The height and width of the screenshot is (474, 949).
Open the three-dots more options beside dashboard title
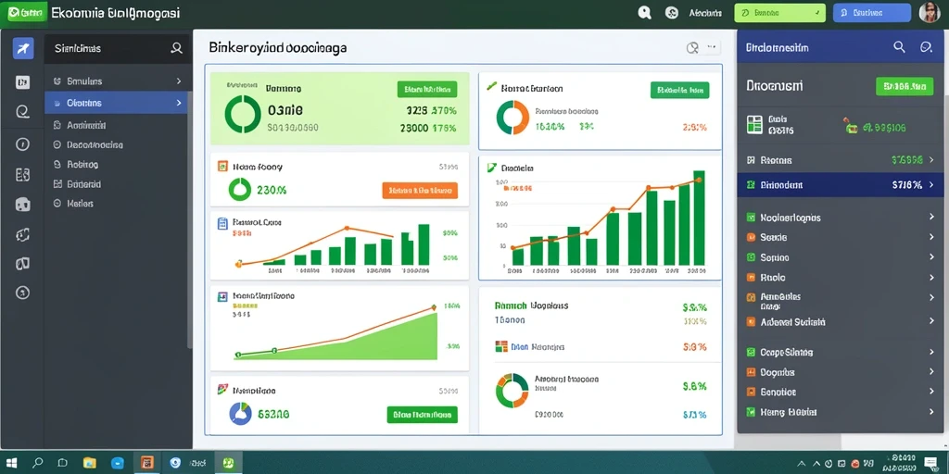[x=711, y=46]
